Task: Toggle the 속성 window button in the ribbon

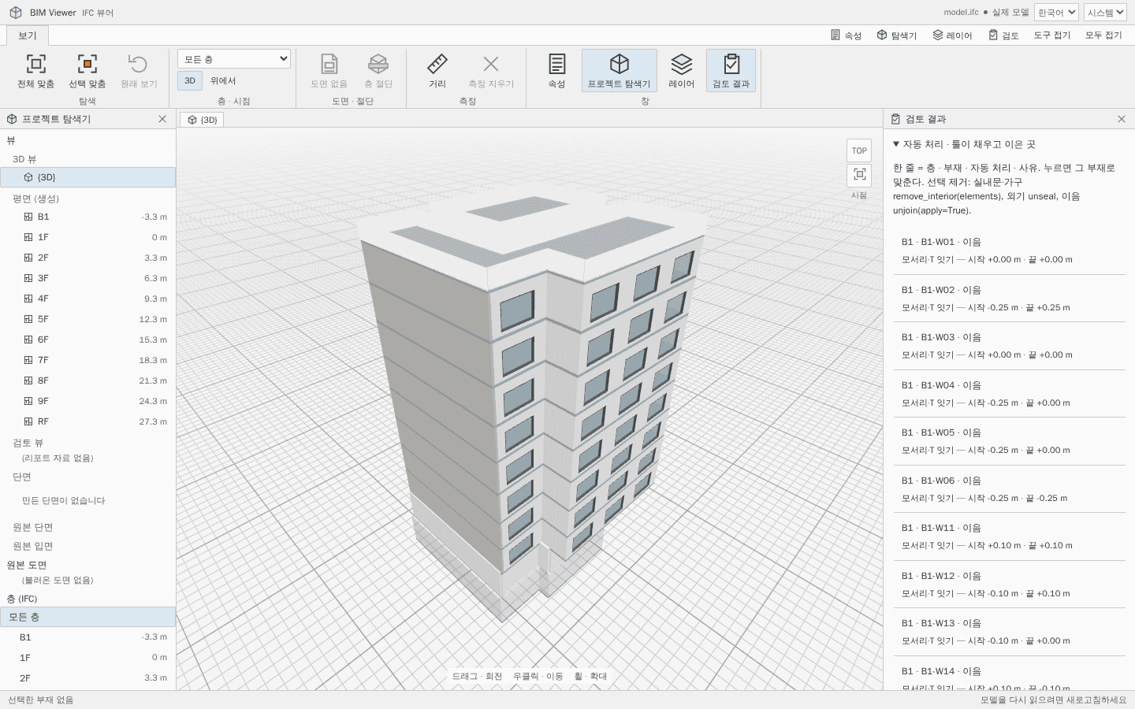Action: coord(557,71)
